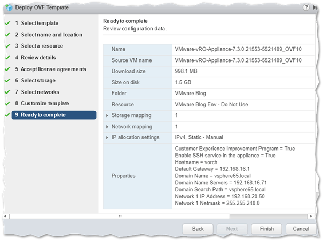Cancel the OVF deployment wizard

tap(301, 229)
